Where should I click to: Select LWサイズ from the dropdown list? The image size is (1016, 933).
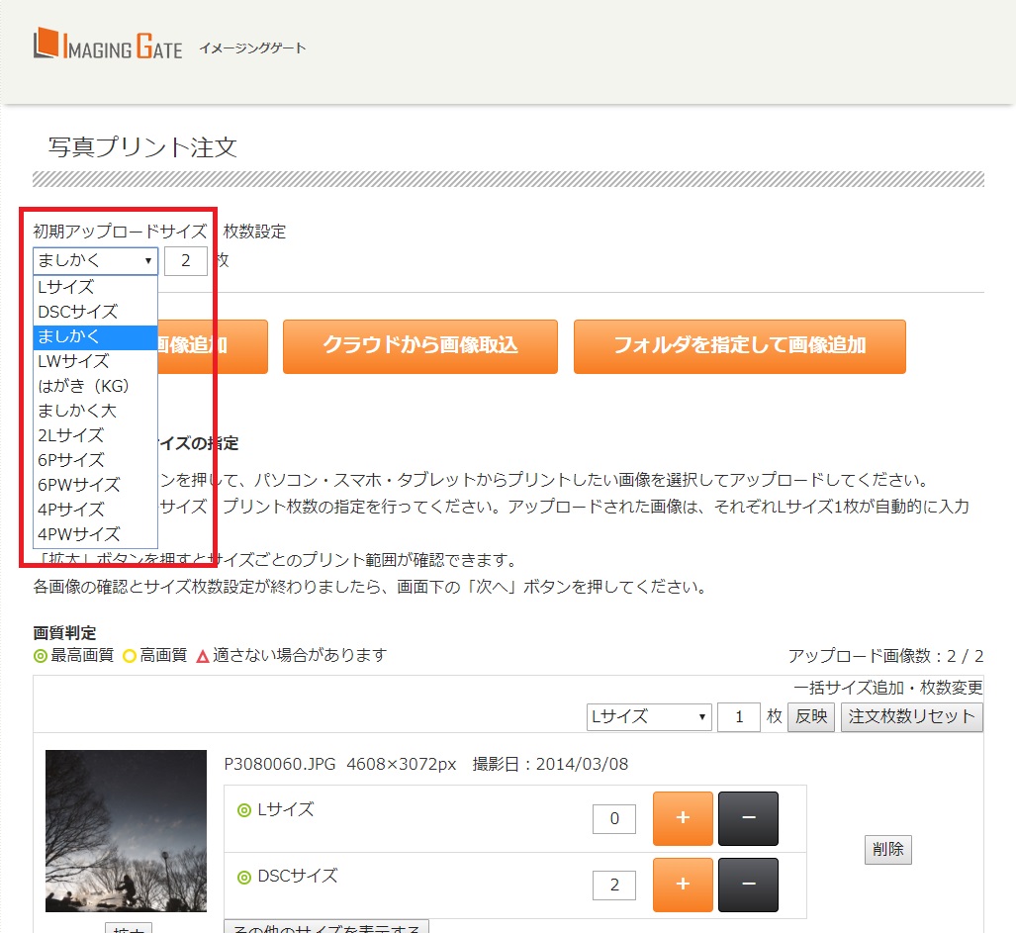tap(95, 361)
